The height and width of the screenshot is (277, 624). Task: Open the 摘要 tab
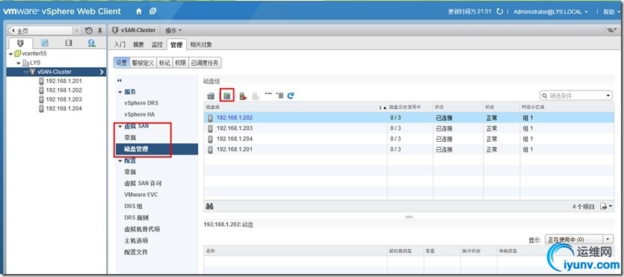(x=138, y=45)
